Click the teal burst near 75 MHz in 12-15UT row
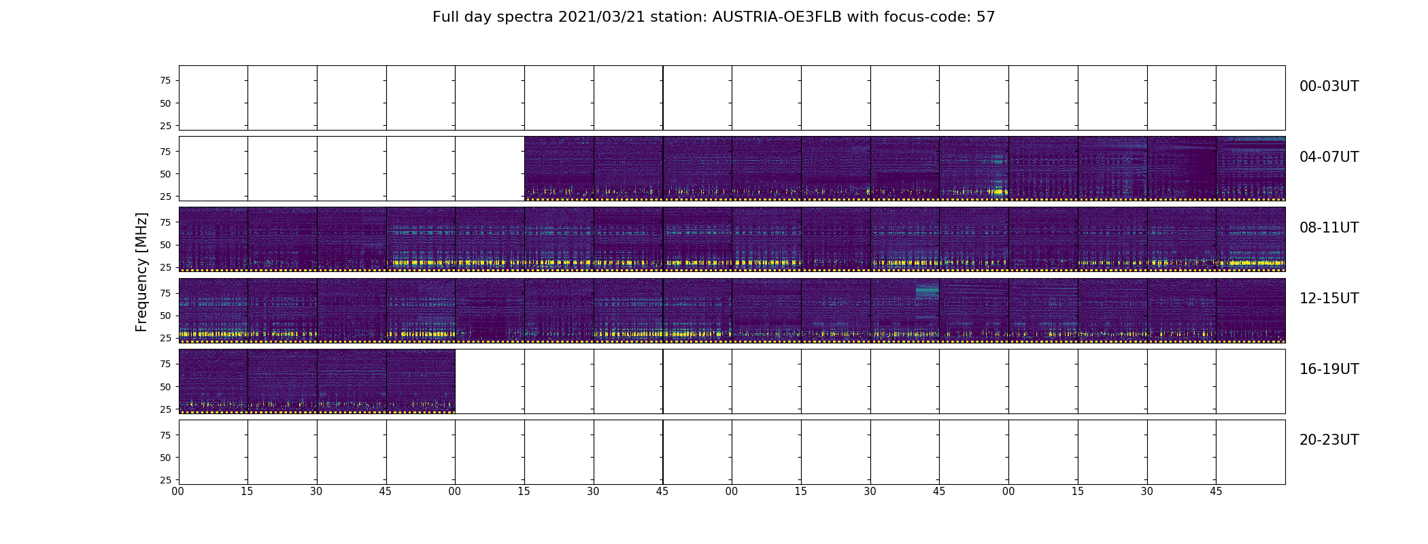Screen dimensions: 1428x544 point(927,292)
